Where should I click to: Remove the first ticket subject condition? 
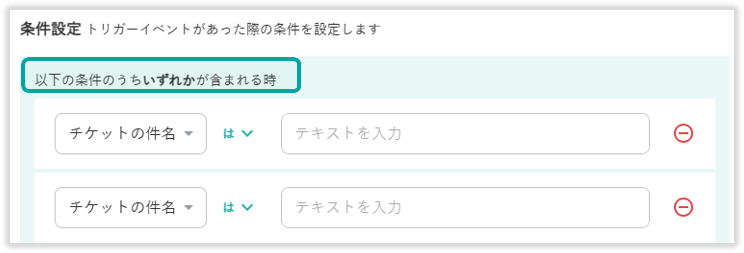tap(683, 133)
